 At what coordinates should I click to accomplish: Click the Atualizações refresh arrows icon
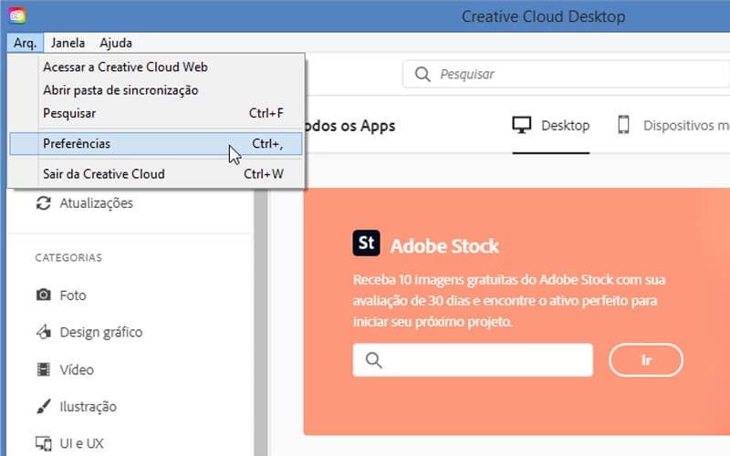point(43,203)
